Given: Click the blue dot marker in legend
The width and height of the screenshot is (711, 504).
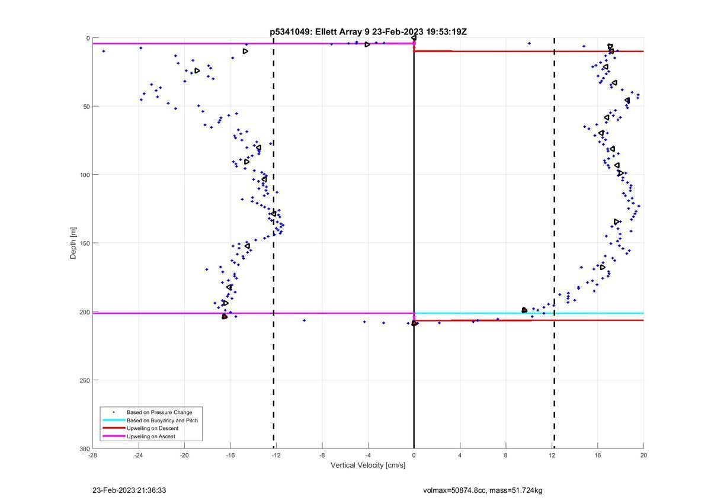Looking at the screenshot, I should (x=114, y=412).
